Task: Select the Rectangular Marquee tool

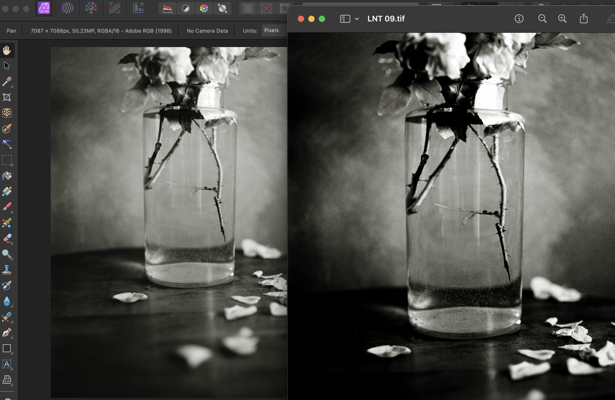Action: pyautogui.click(x=7, y=160)
